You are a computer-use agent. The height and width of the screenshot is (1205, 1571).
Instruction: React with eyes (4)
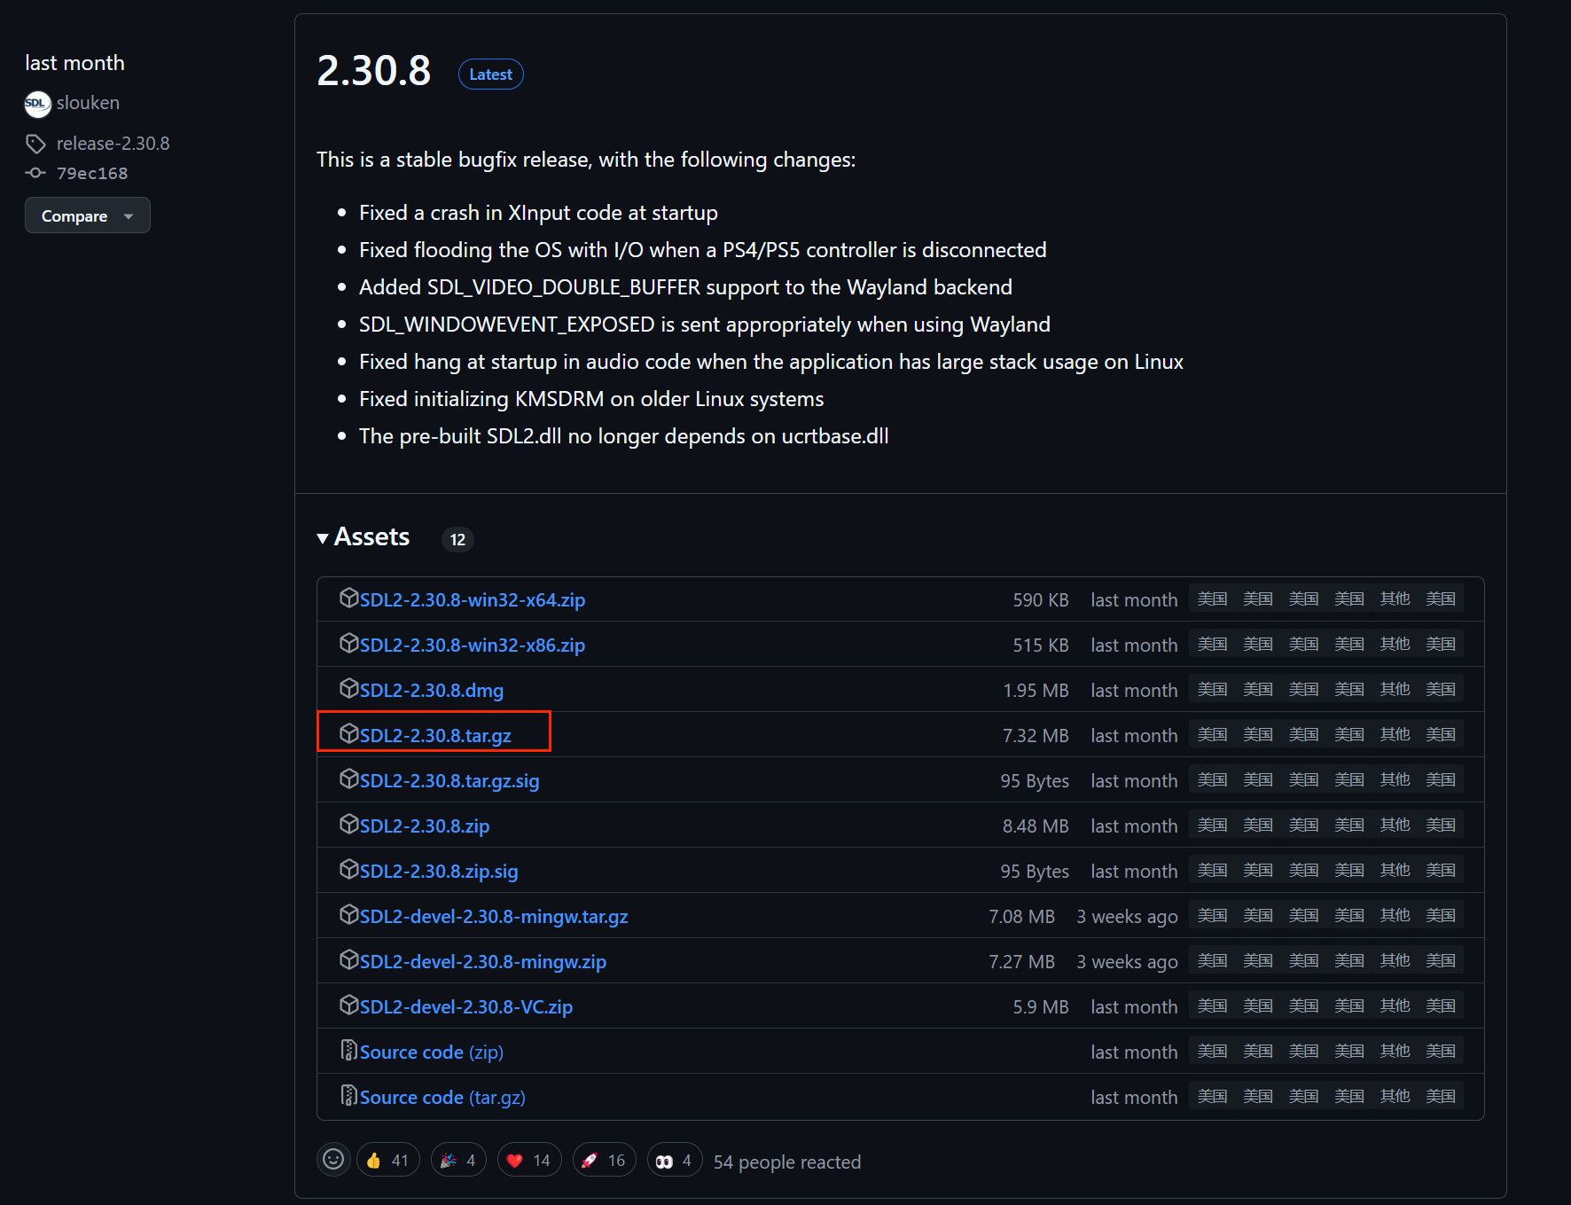point(675,1161)
